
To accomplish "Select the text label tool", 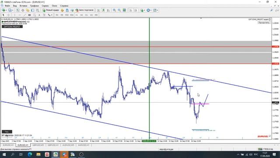I will pyautogui.click(x=44, y=15).
